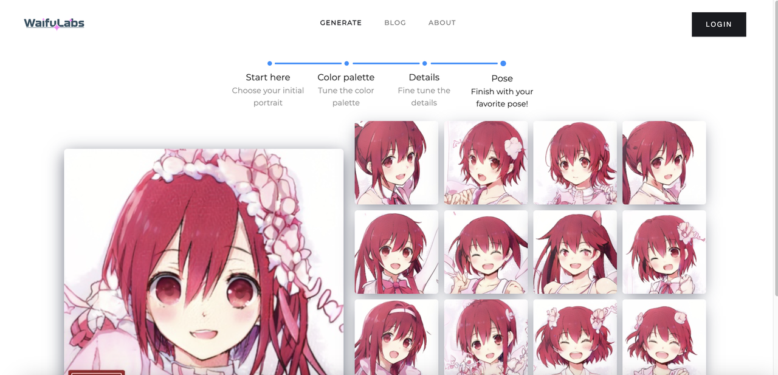The height and width of the screenshot is (375, 778).
Task: Click the step dot above 'Details'
Action: [x=424, y=63]
